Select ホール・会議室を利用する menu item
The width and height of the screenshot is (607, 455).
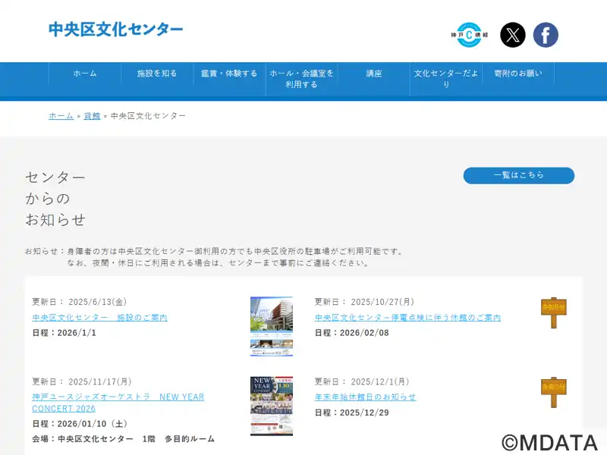click(x=301, y=79)
